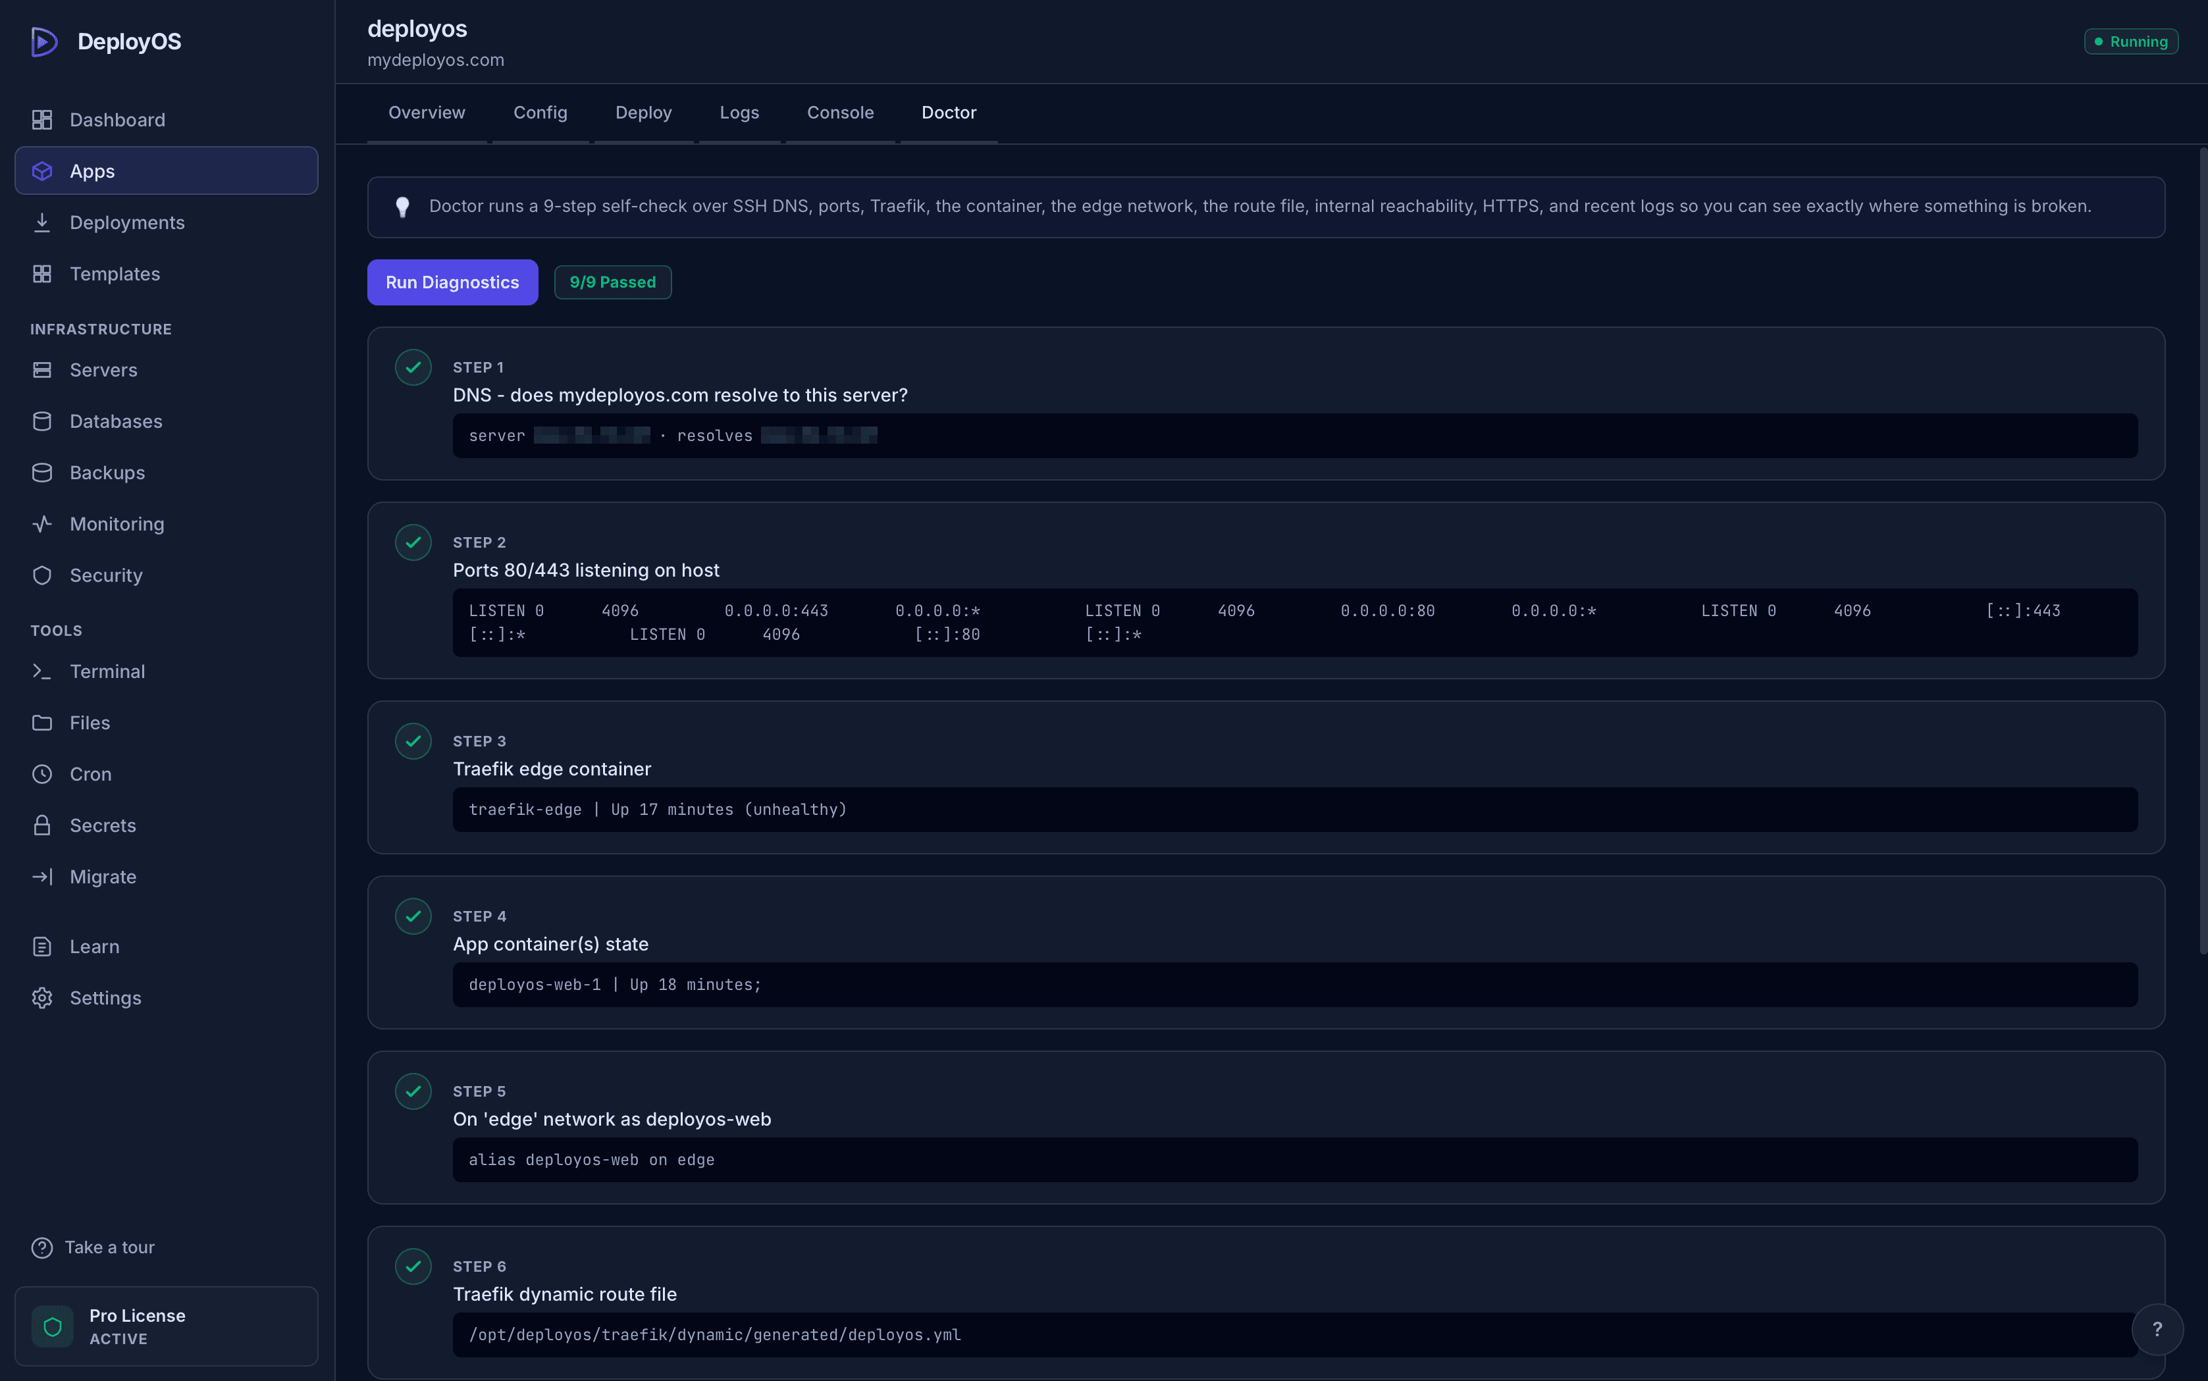Click the Learn document icon
Screen dimensions: 2208x1381
(42, 947)
